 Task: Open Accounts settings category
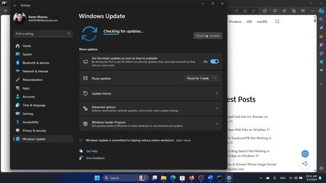click(43, 97)
